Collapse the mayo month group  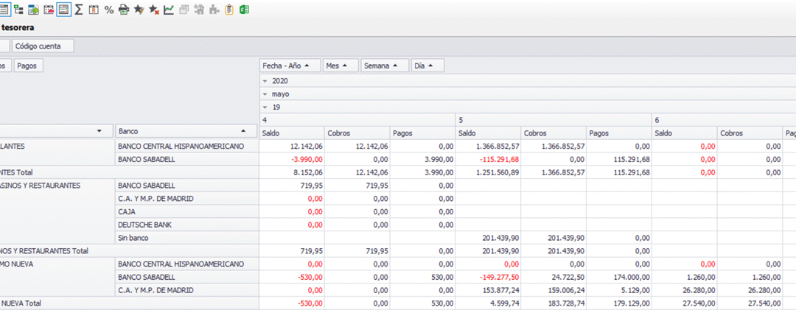coord(266,94)
